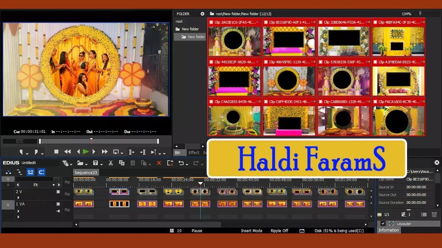
Task: Step forward to next frame
Action: tap(94, 152)
